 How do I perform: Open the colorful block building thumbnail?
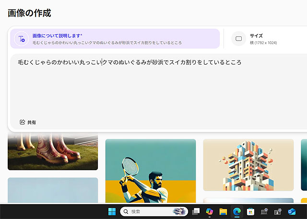point(248,165)
